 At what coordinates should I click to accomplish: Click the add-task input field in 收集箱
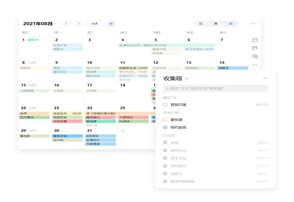coord(215,88)
